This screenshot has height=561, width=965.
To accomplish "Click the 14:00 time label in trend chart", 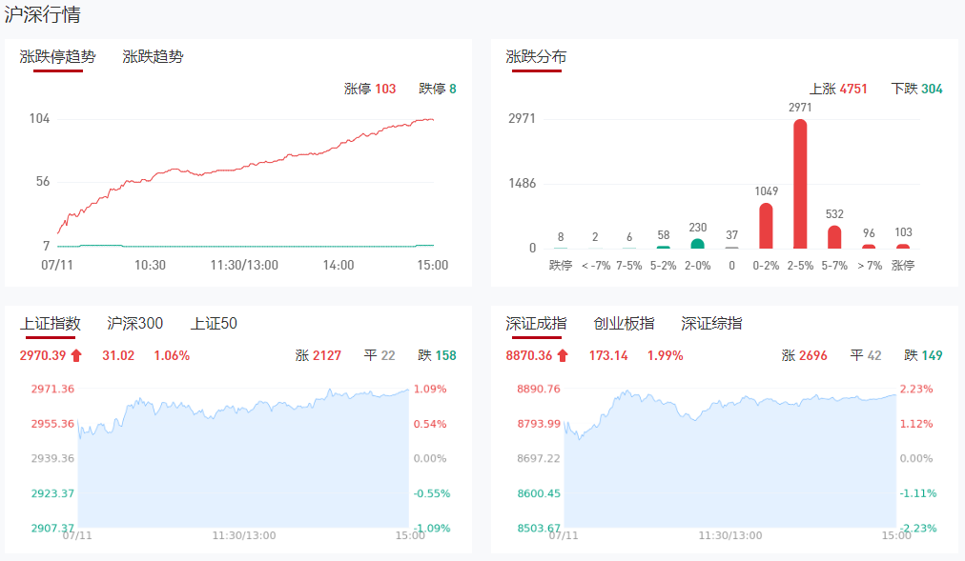I will [339, 265].
